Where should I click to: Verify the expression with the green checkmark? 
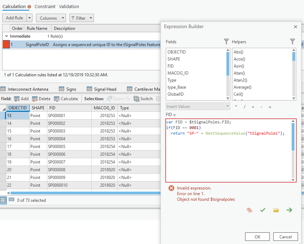pyautogui.click(x=262, y=210)
